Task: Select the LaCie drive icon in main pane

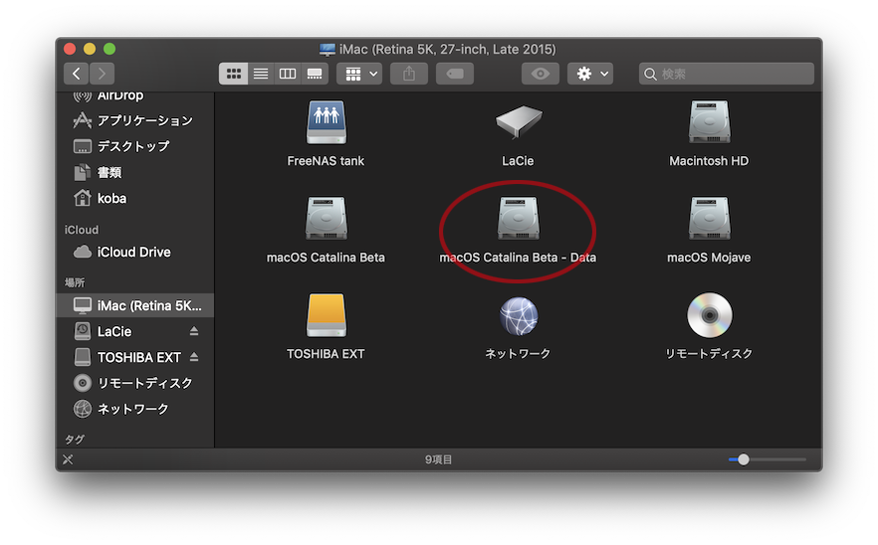Action: 519,122
